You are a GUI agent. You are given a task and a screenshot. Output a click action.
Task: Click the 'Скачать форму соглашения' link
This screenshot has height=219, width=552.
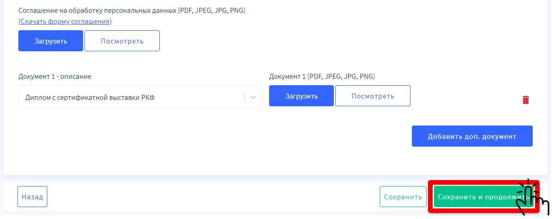click(65, 22)
